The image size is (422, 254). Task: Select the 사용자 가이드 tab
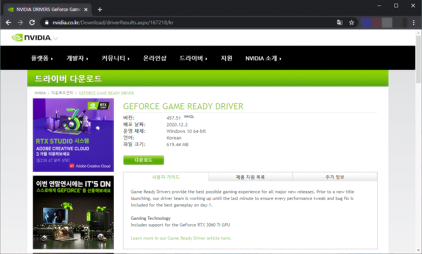[x=166, y=177]
